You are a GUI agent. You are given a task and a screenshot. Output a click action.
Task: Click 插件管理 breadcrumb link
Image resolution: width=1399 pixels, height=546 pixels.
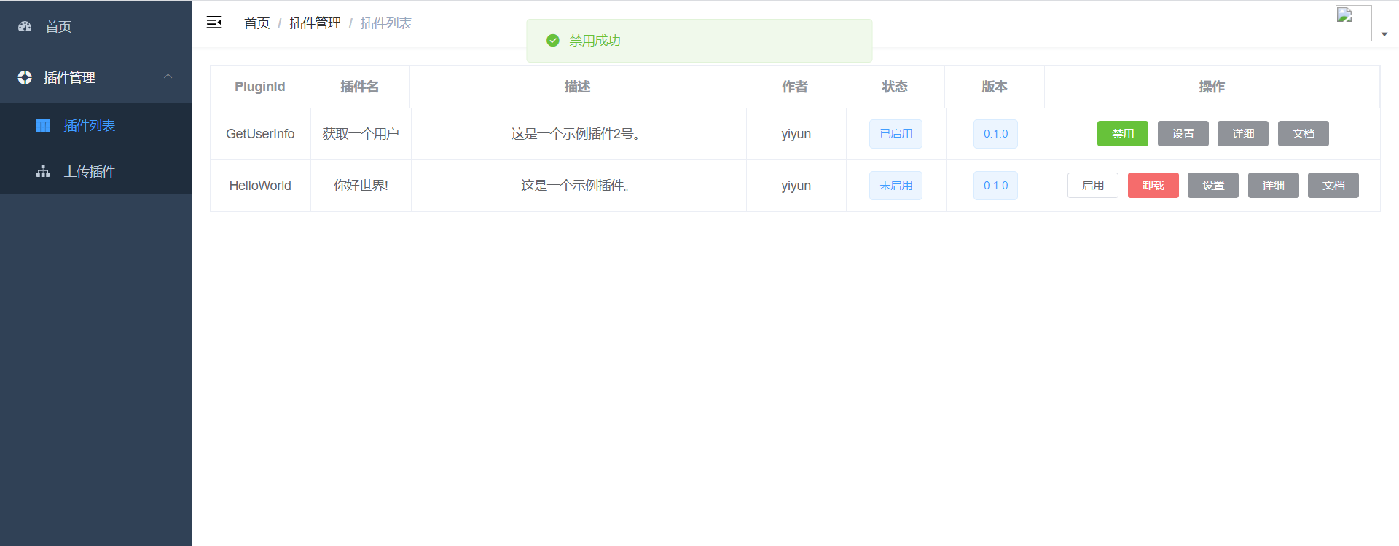[x=315, y=23]
